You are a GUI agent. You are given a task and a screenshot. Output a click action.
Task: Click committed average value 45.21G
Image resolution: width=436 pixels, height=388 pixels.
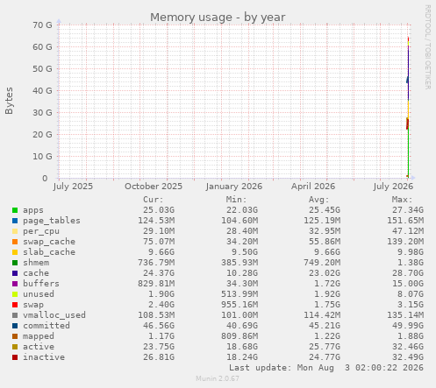coord(325,326)
